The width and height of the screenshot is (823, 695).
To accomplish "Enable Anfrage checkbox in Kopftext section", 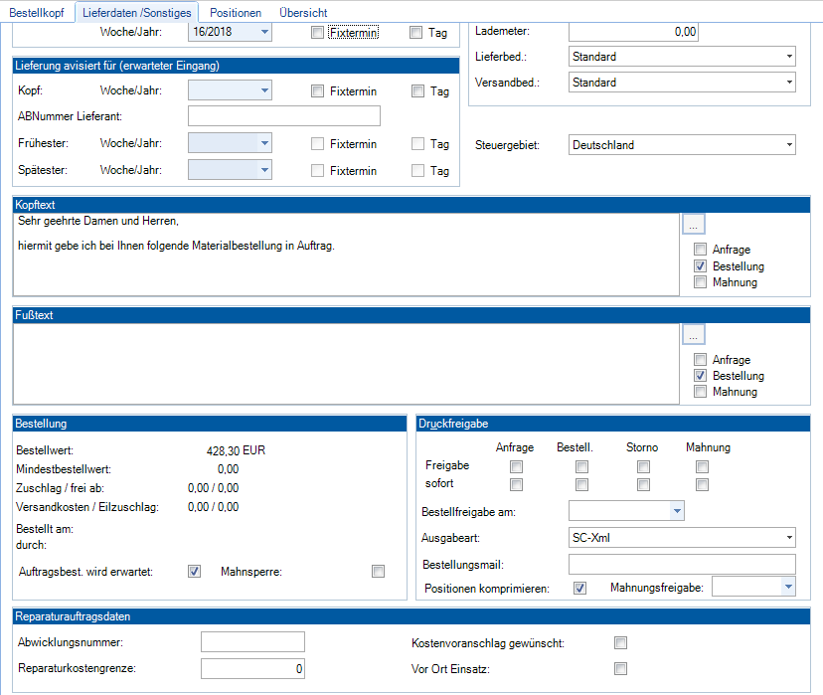I will point(701,251).
